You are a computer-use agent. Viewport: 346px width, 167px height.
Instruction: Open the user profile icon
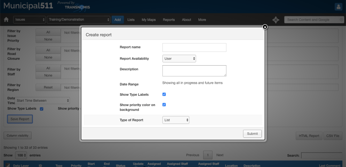click(339, 7)
